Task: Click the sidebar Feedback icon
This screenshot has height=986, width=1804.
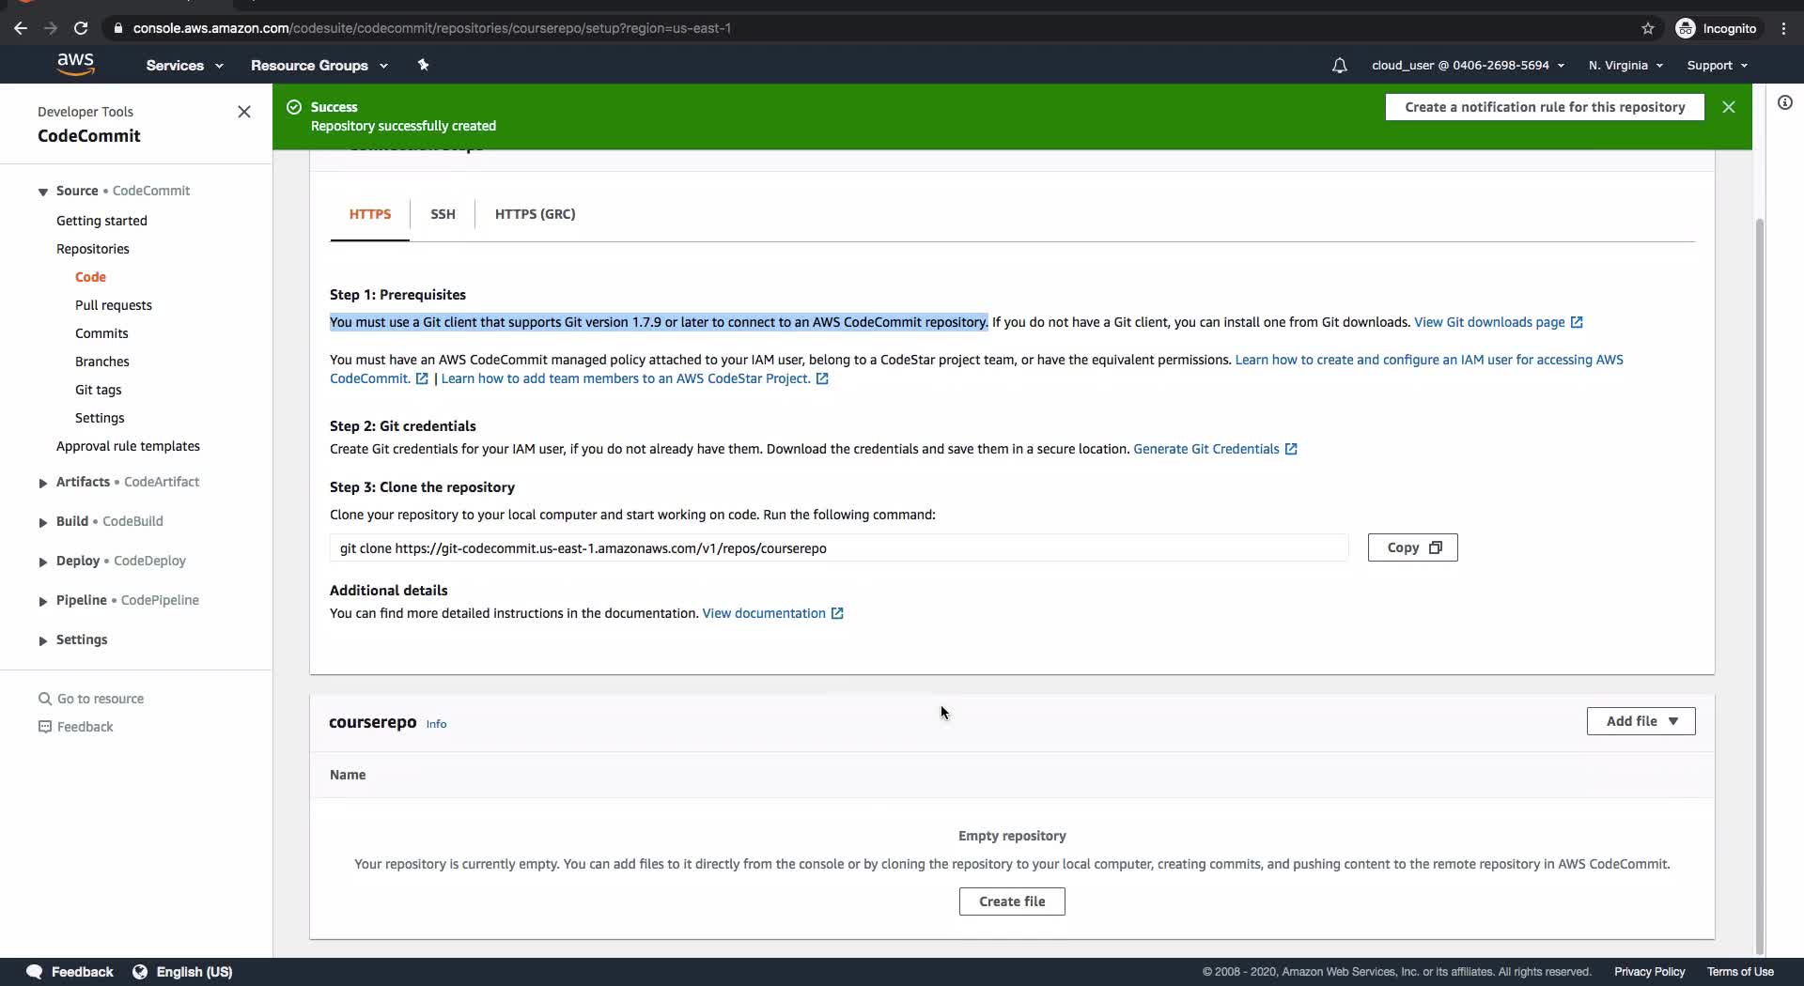Action: point(44,727)
